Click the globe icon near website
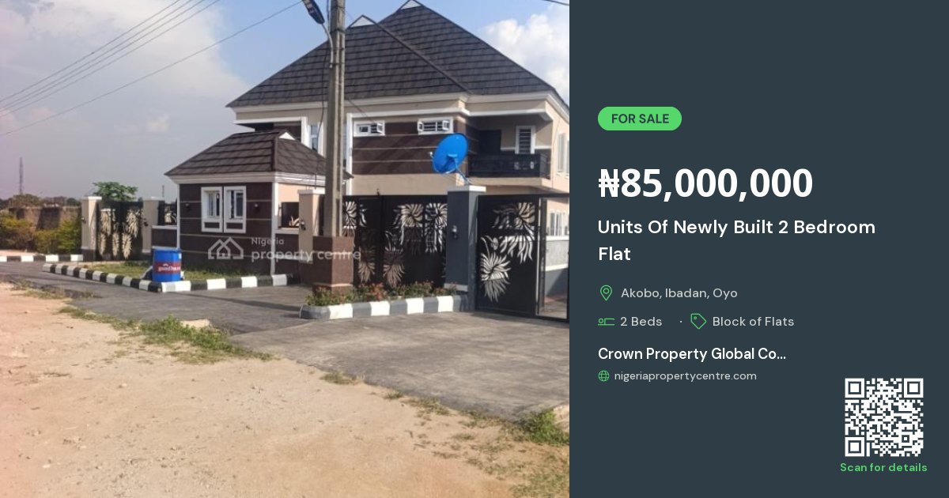 pos(604,376)
